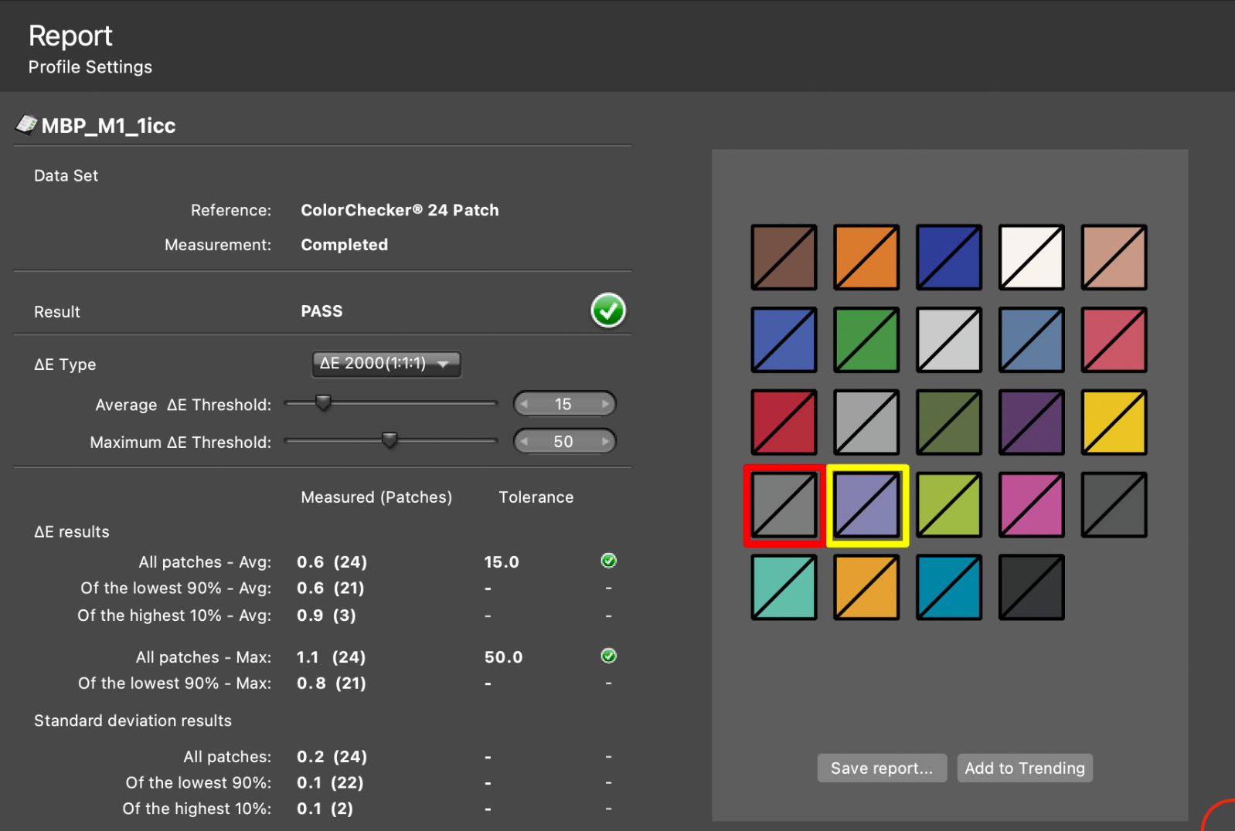Decrease the Maximum ΔE Threshold value arrow
The height and width of the screenshot is (831, 1235).
point(525,442)
